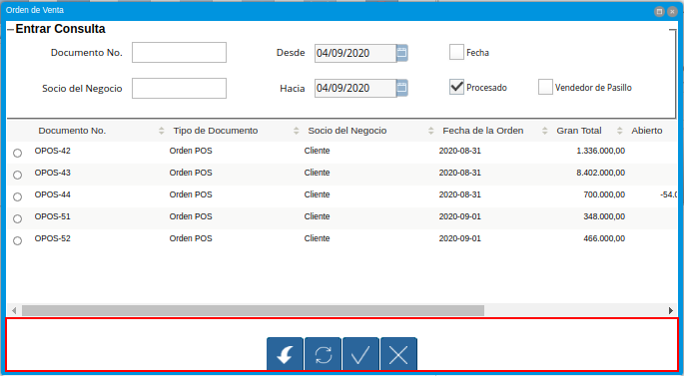
Task: Click the Desde date field
Action: (x=355, y=53)
